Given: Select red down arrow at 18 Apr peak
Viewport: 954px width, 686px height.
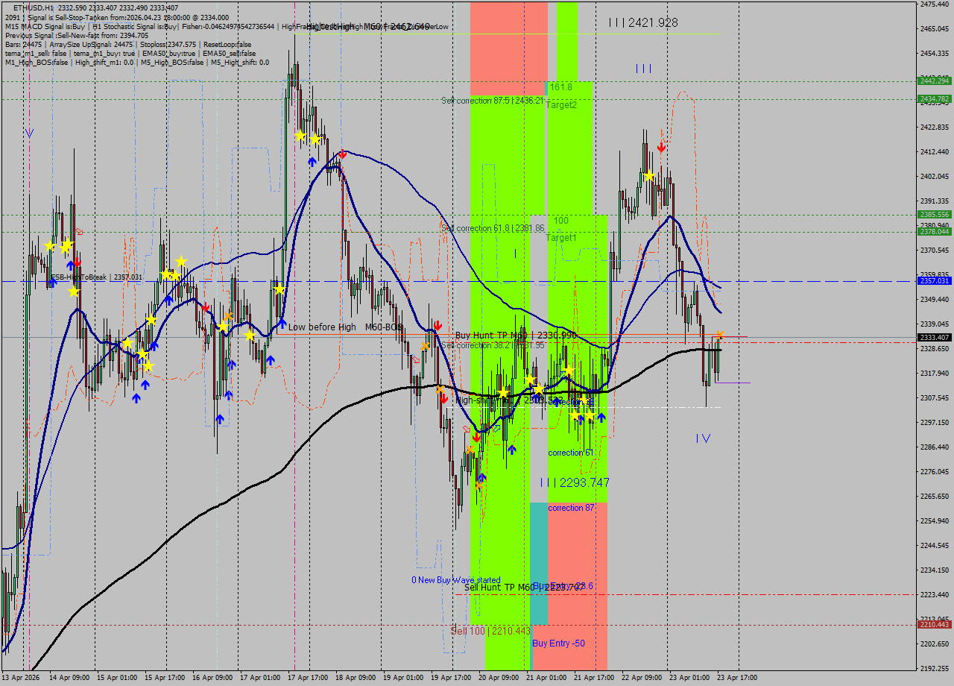Looking at the screenshot, I should (342, 154).
